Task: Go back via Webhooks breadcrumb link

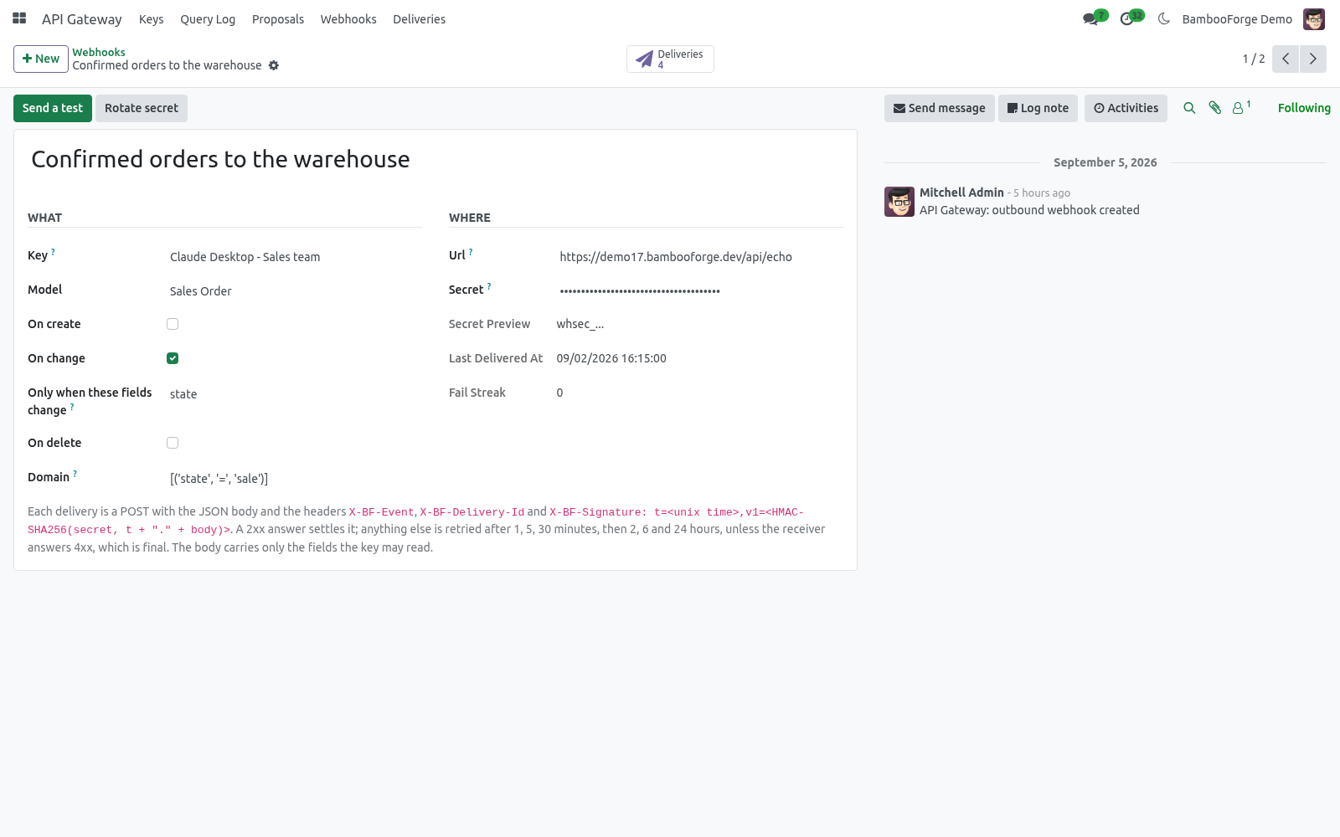Action: click(99, 52)
